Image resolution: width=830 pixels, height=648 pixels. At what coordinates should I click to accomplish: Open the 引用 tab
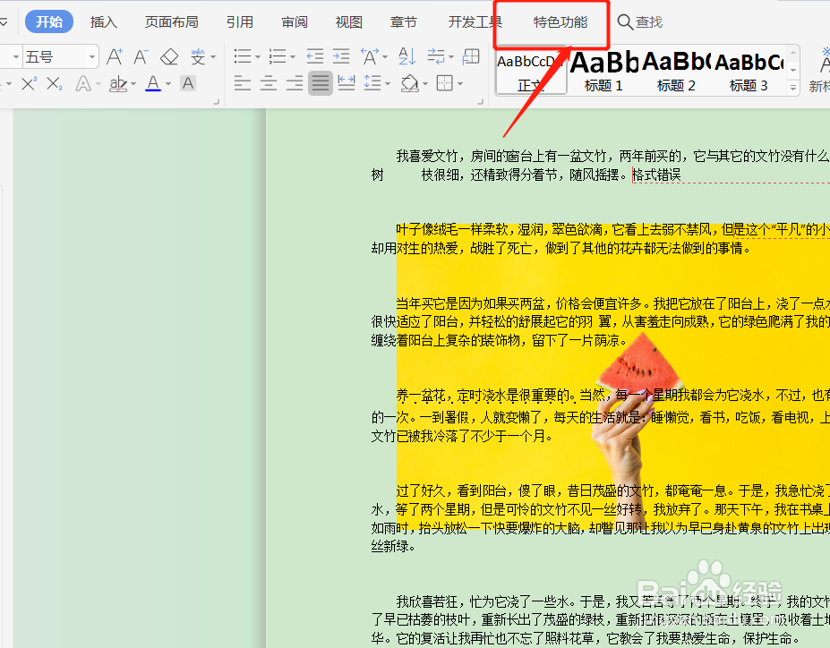pyautogui.click(x=240, y=21)
